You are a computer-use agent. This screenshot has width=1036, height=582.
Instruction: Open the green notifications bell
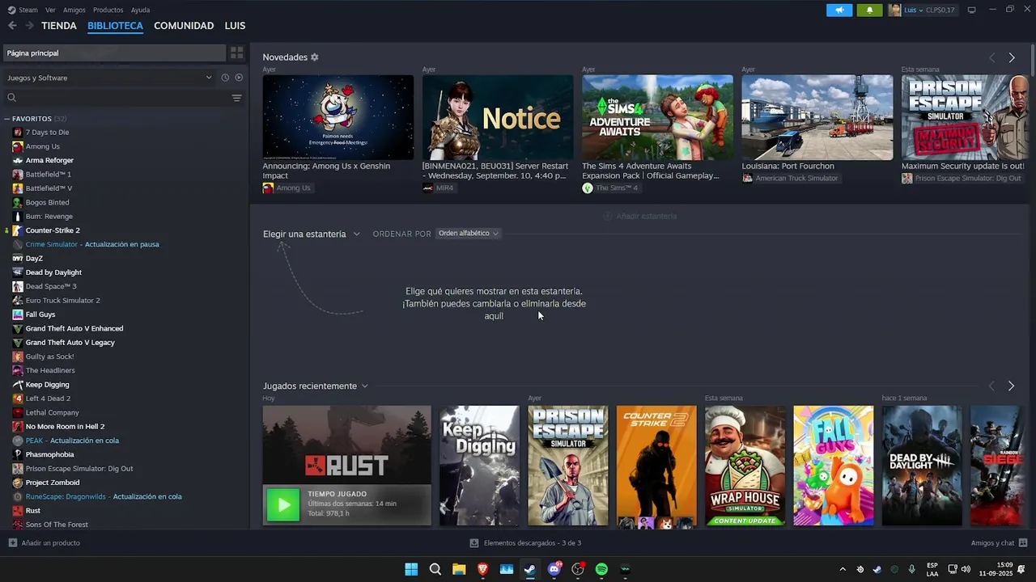pyautogui.click(x=869, y=10)
